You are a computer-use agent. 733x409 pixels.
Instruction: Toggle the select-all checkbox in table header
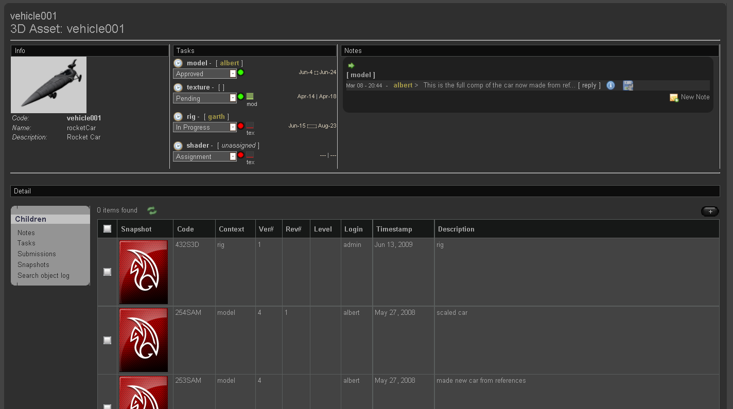click(x=107, y=229)
